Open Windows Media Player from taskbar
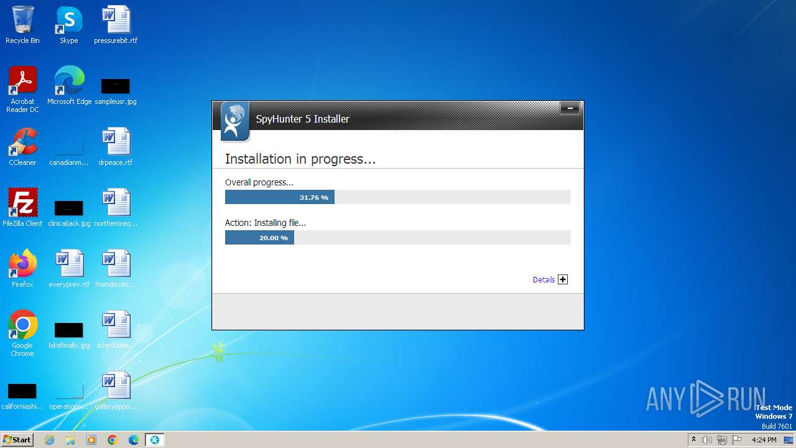796x448 pixels. tap(91, 440)
